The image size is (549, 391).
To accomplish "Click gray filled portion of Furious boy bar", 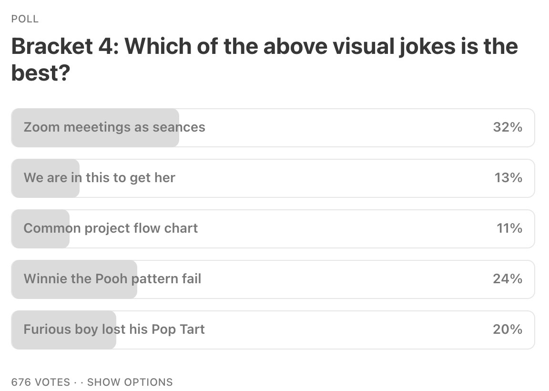I will (x=63, y=342).
